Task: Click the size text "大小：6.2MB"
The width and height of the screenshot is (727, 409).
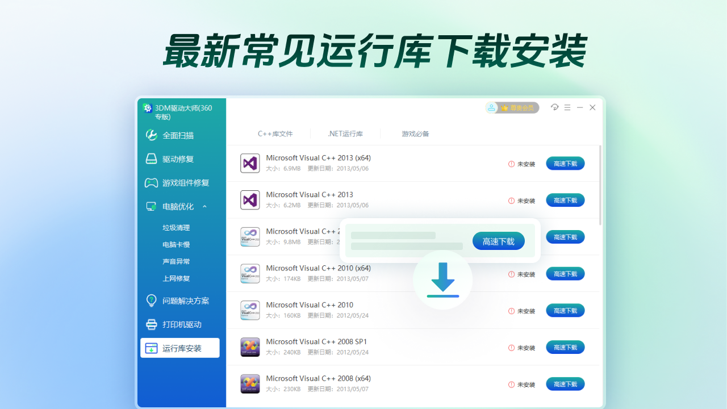Action: 283,205
